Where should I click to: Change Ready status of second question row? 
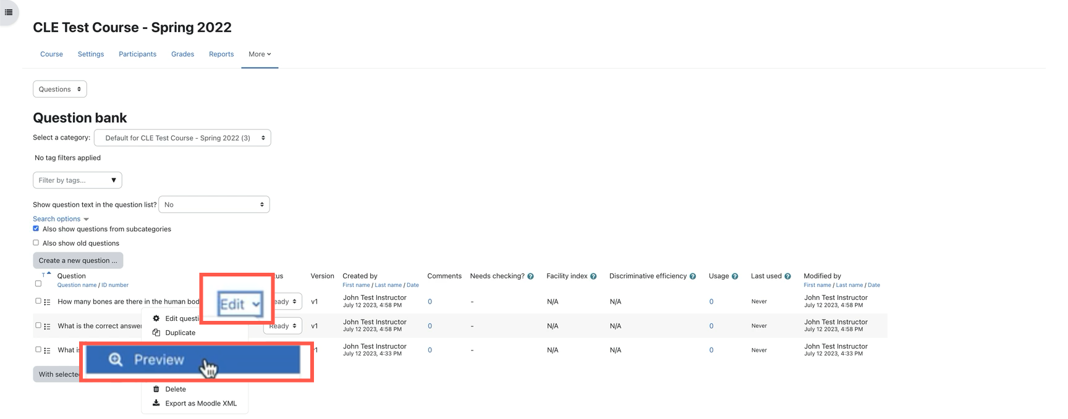pyautogui.click(x=283, y=326)
